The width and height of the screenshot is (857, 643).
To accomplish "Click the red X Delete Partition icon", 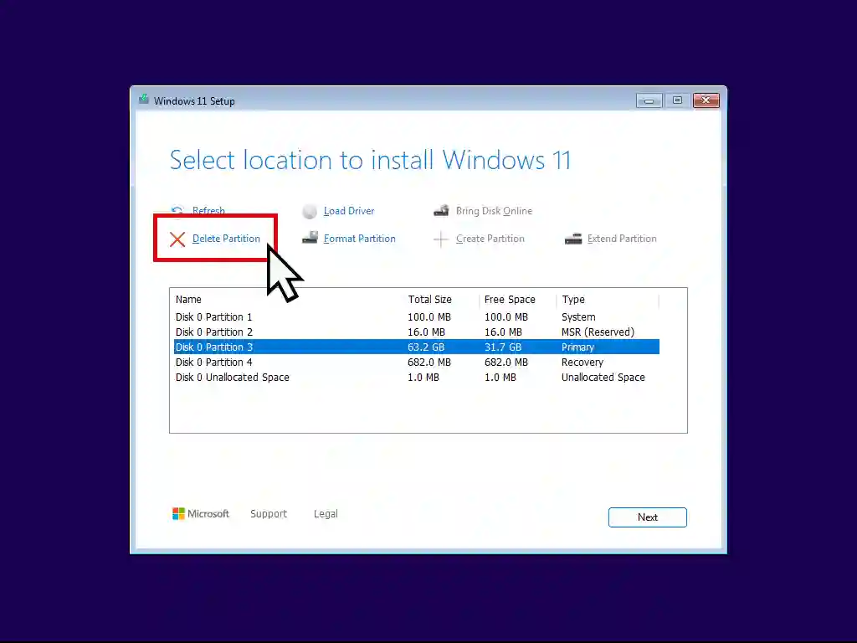I will tap(177, 239).
